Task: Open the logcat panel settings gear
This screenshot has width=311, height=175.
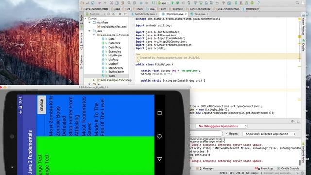Action: pyautogui.click(x=292, y=121)
